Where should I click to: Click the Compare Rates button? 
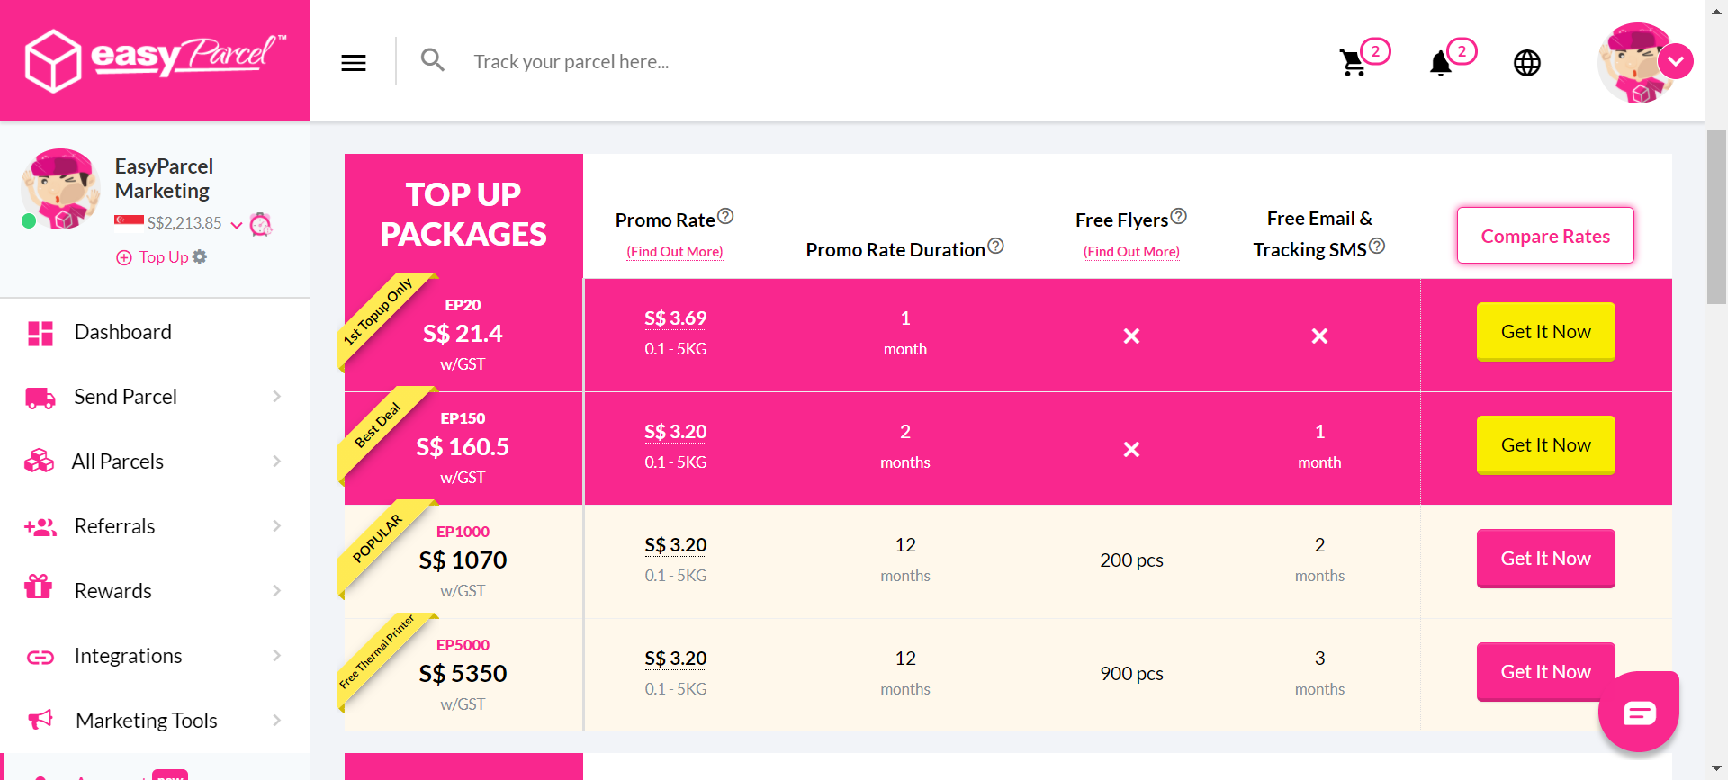[1545, 236]
